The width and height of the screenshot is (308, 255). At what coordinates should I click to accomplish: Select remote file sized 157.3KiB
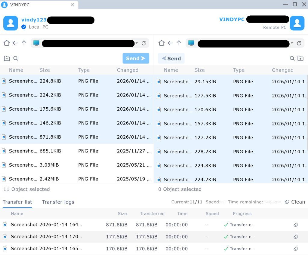[x=231, y=124]
